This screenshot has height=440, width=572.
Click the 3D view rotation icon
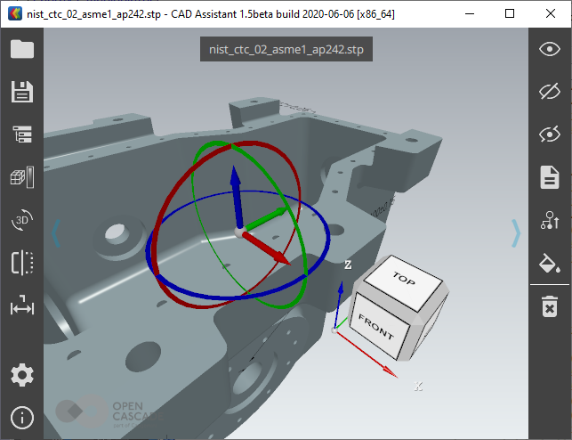pyautogui.click(x=21, y=220)
